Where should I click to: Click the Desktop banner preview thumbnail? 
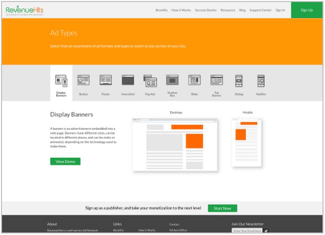[175, 145]
